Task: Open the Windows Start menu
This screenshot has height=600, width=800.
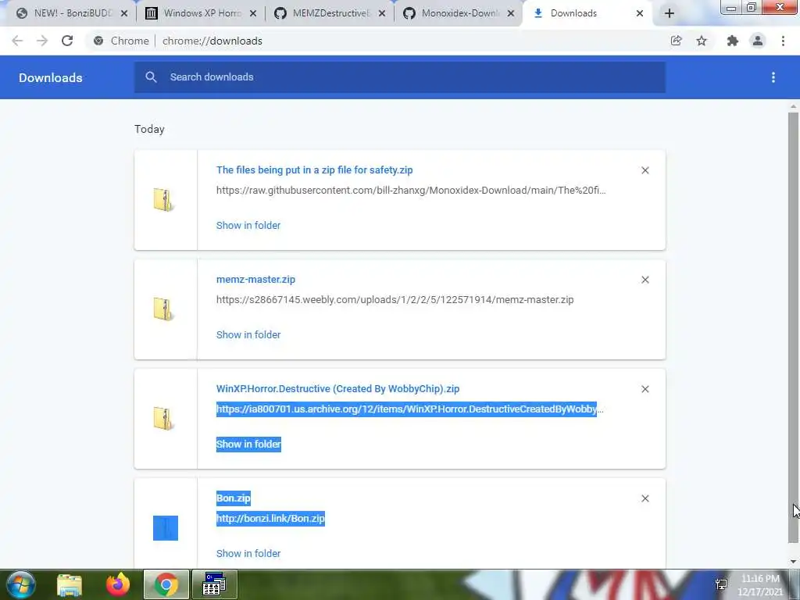Action: [x=21, y=584]
